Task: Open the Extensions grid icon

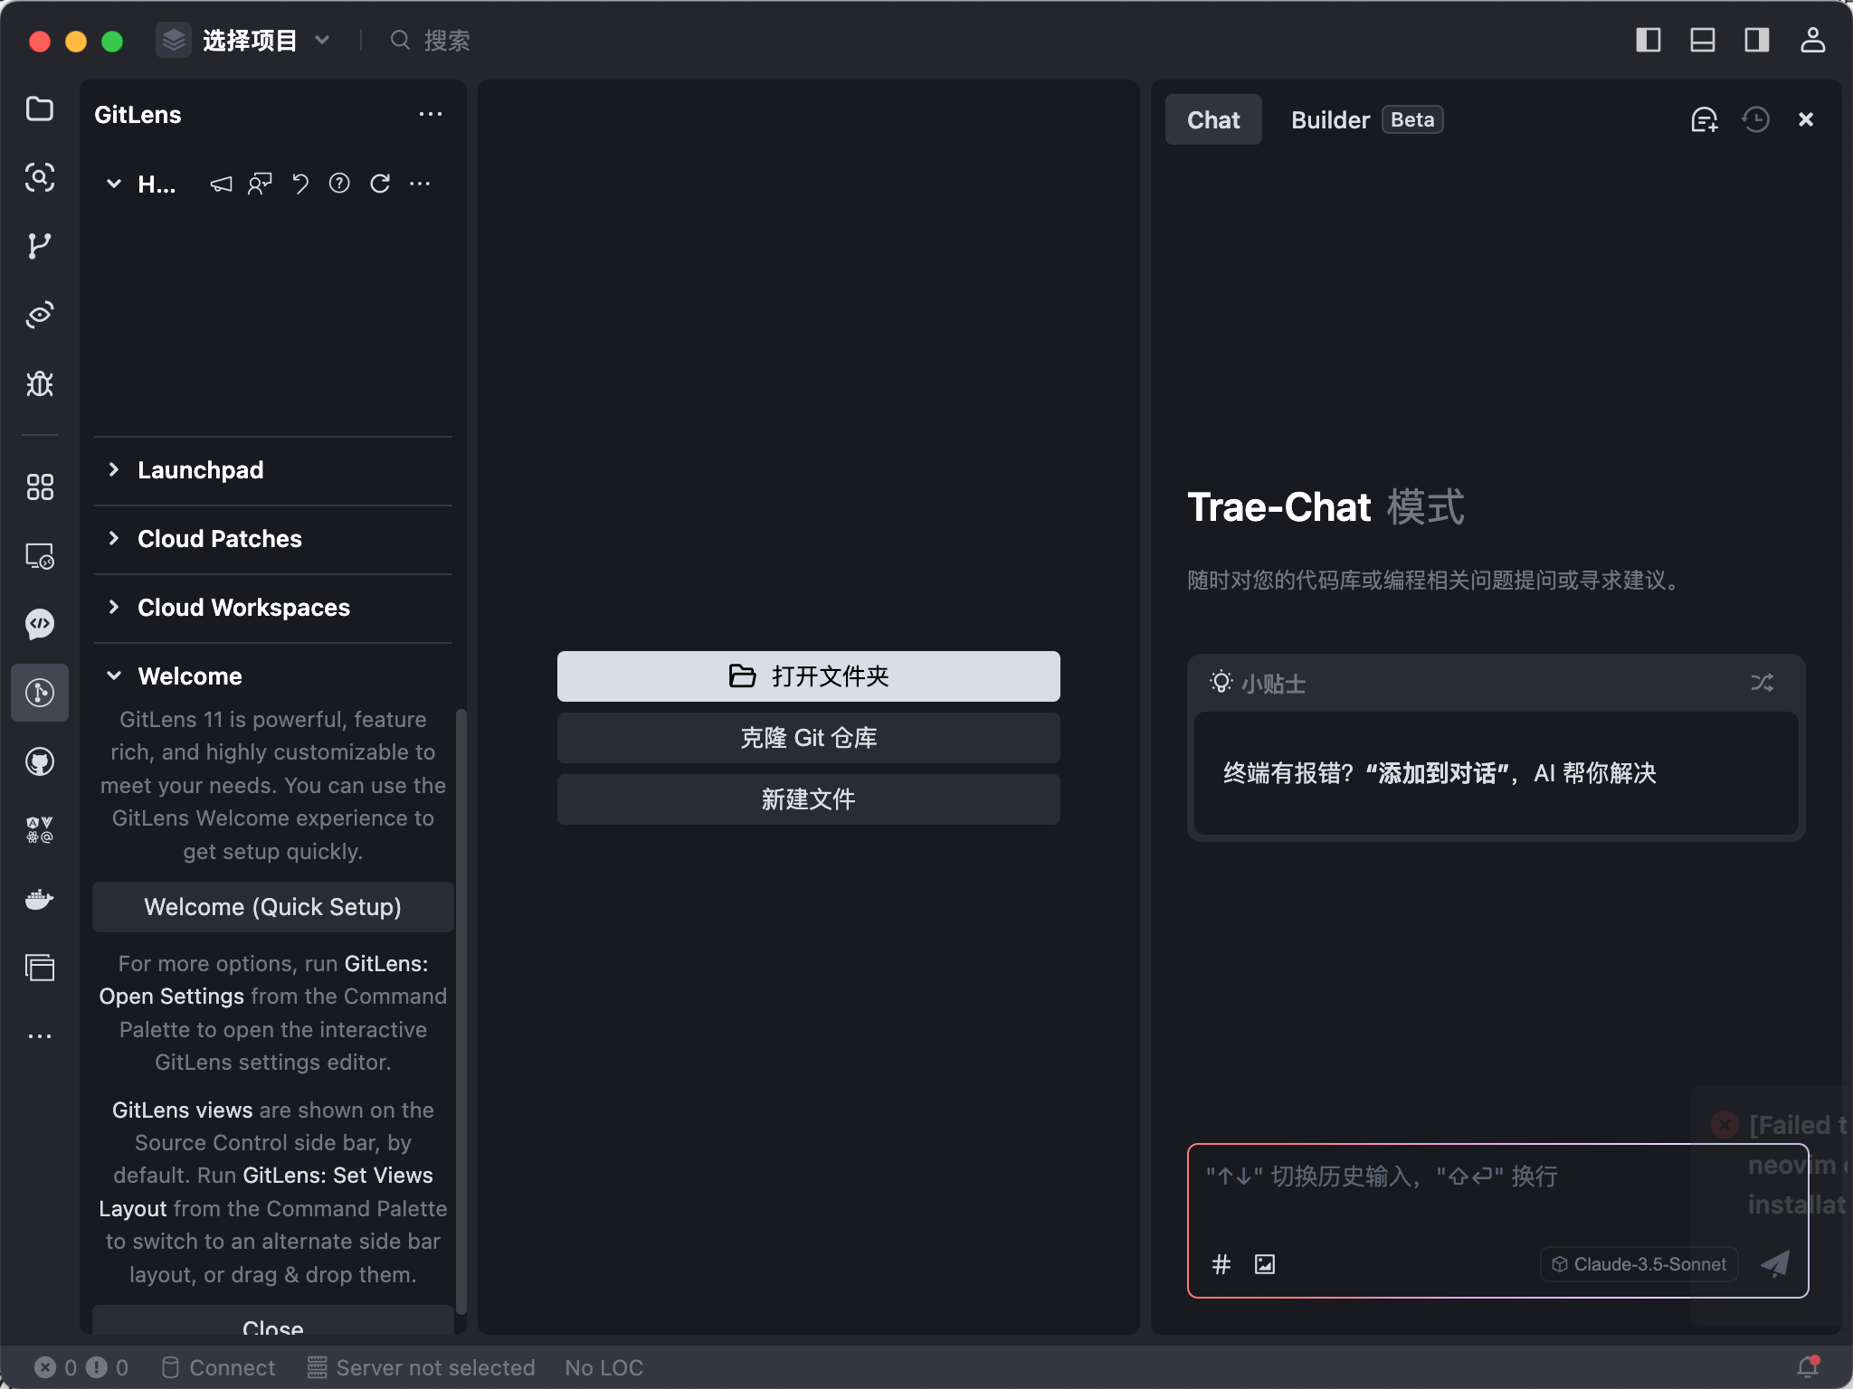Action: pyautogui.click(x=39, y=487)
